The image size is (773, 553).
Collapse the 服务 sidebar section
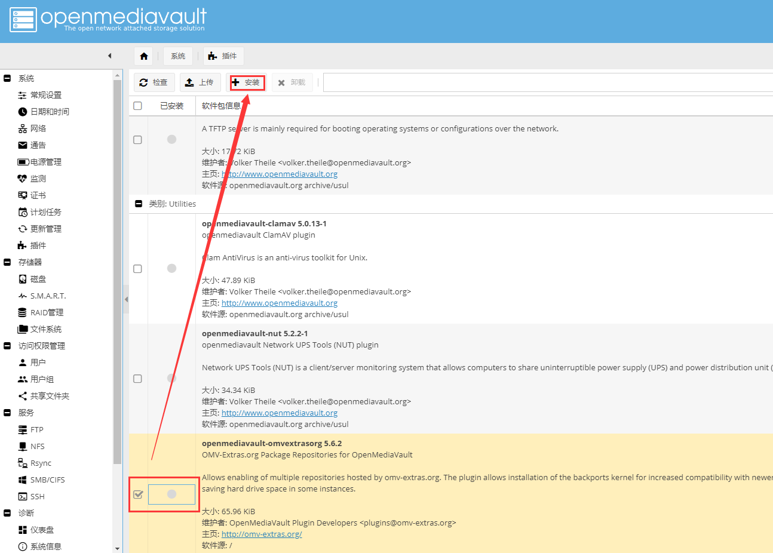(7, 412)
